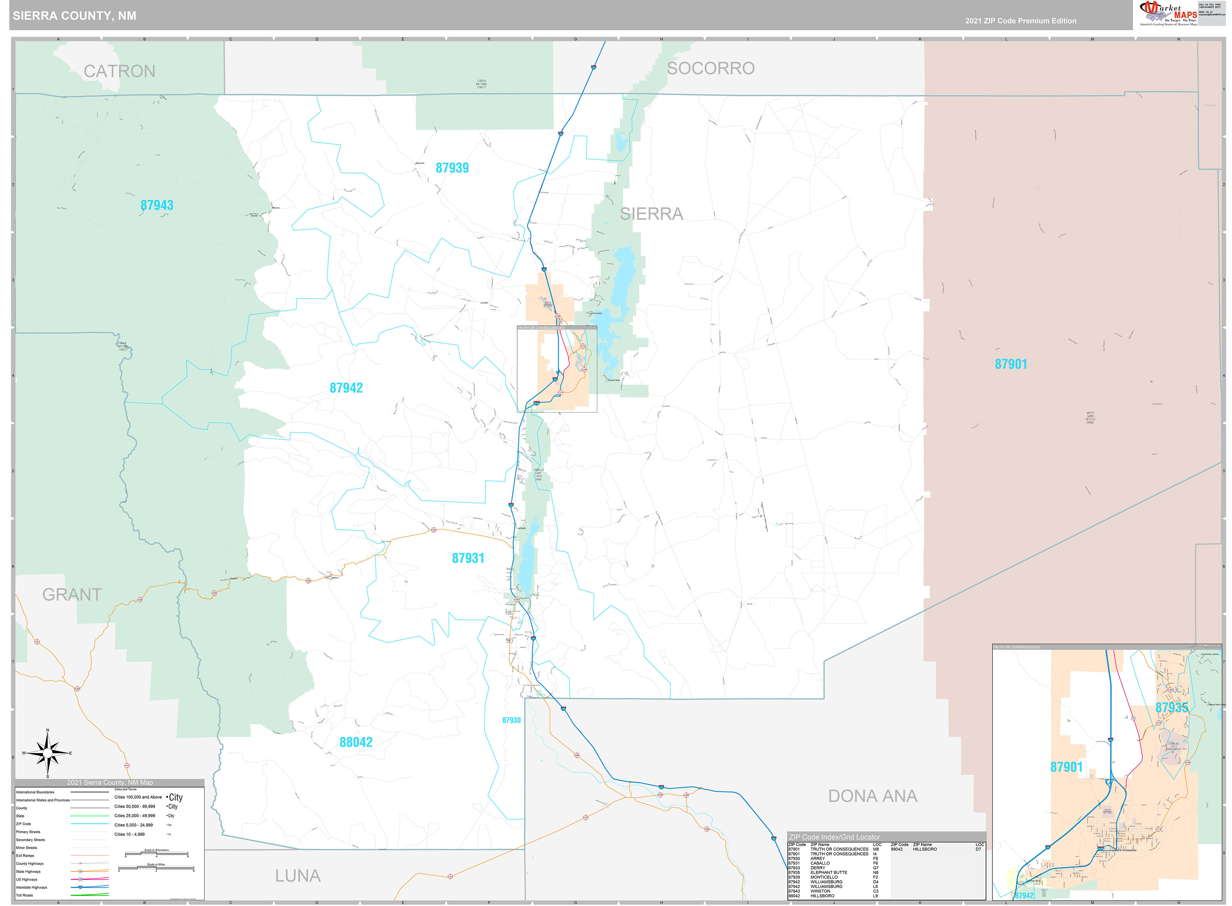This screenshot has width=1232, height=906.
Task: Click 'White Sands Missile Range' map label
Action: pos(1090,417)
